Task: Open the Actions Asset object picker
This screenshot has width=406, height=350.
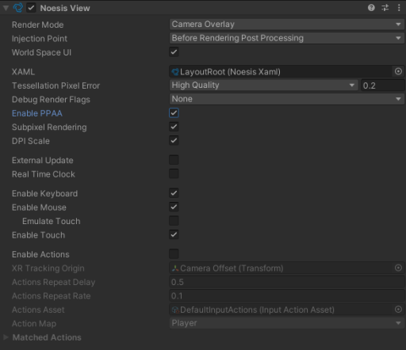Action: [398, 310]
